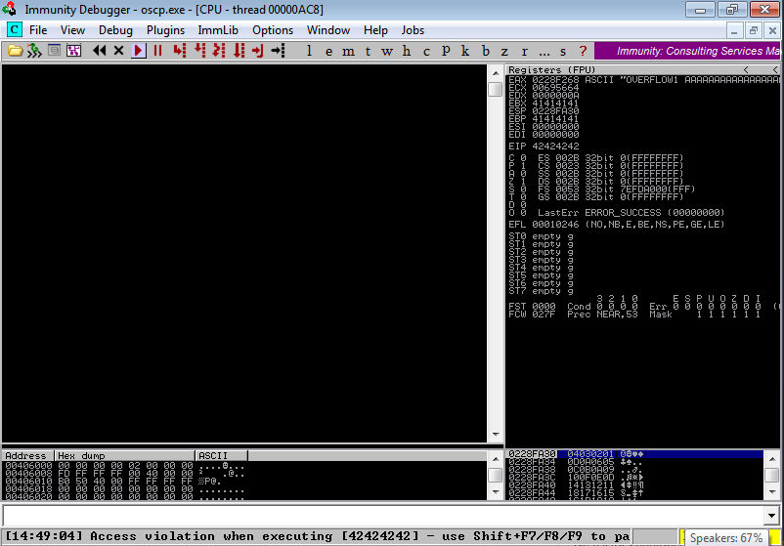Screen dimensions: 784x546
Task: Click the disassembly pane scroll-down arrow
Action: (x=496, y=435)
